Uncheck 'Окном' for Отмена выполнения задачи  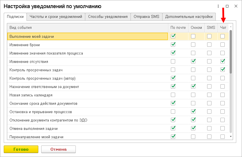pos(193,128)
